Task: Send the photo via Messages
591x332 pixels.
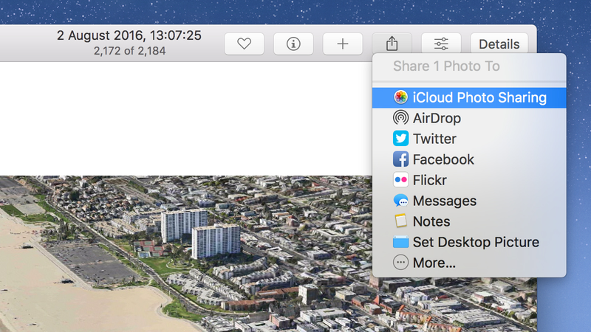Action: 469,201
